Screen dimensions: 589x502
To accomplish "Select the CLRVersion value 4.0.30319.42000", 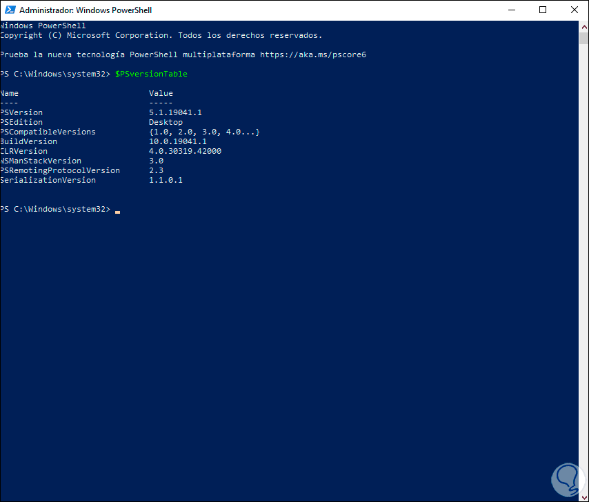I will tap(186, 150).
